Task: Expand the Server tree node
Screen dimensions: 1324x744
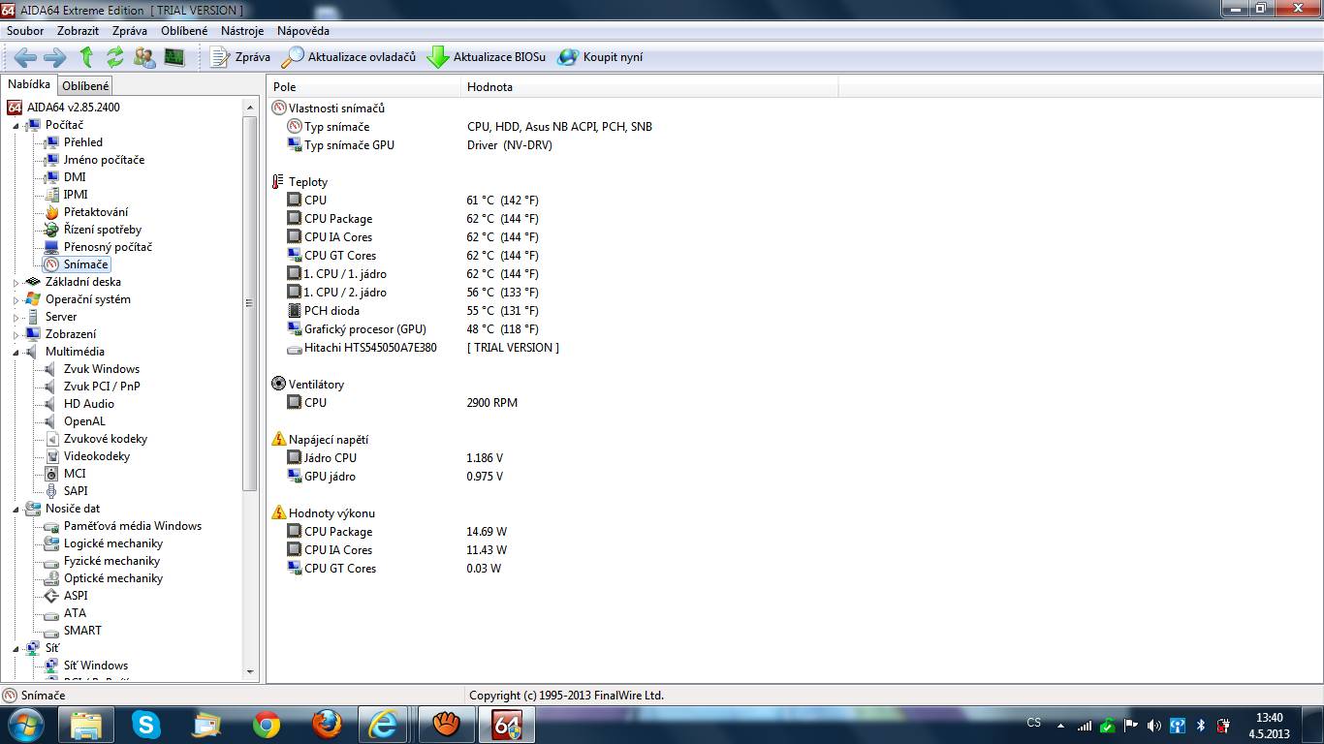Action: 16,317
